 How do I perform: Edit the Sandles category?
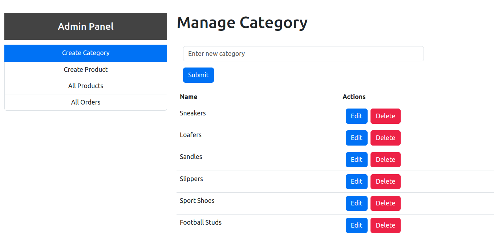click(356, 160)
